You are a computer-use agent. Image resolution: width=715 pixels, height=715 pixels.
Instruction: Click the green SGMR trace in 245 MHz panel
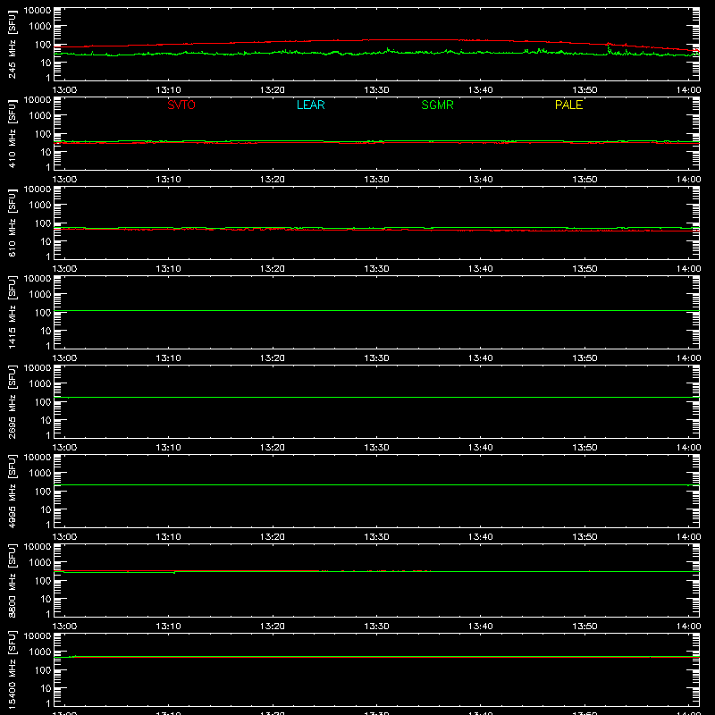pos(376,53)
